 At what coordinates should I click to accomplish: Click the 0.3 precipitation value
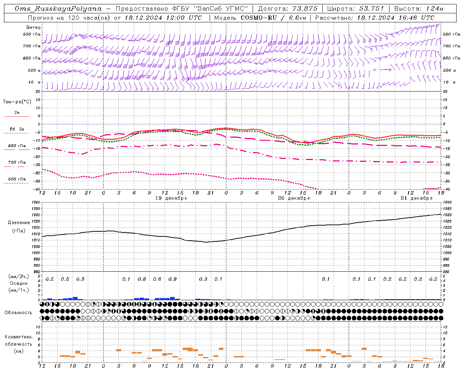tap(203, 279)
